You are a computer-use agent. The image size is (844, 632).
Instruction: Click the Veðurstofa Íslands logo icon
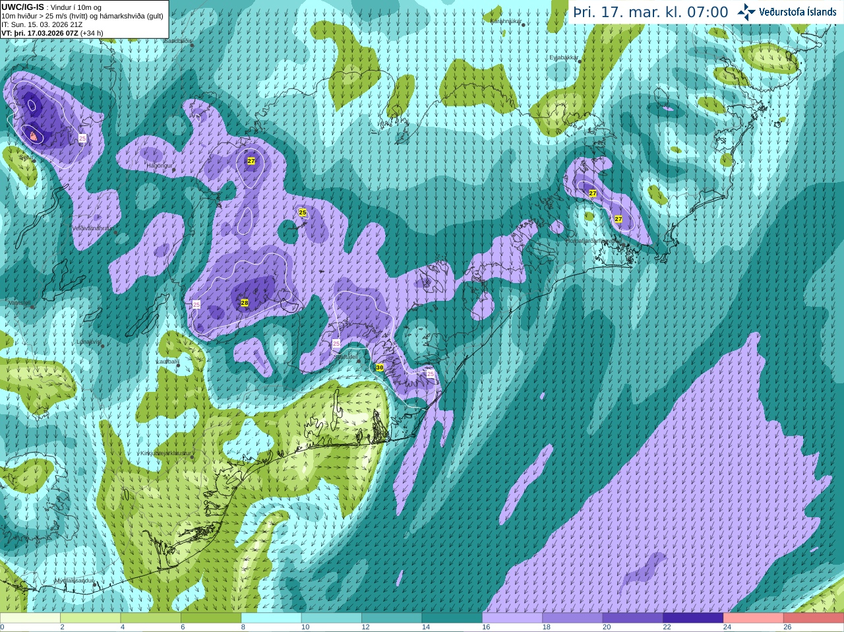pyautogui.click(x=746, y=12)
